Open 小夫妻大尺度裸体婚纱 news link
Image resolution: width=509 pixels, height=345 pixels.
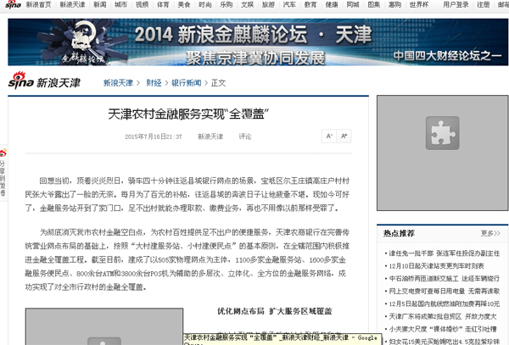tap(443, 329)
